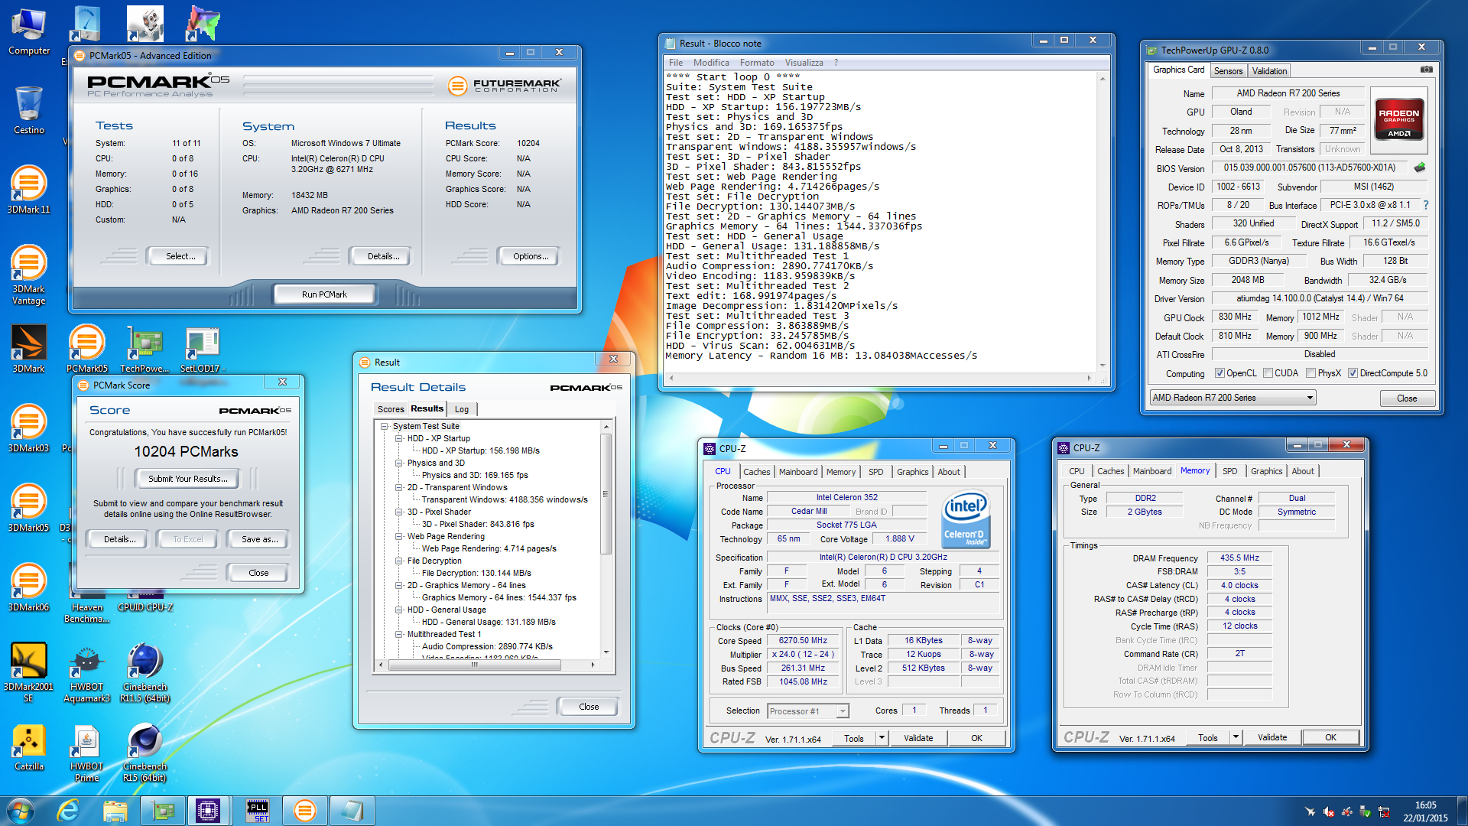Open the Processor #1 selection dropdown

pyautogui.click(x=808, y=711)
